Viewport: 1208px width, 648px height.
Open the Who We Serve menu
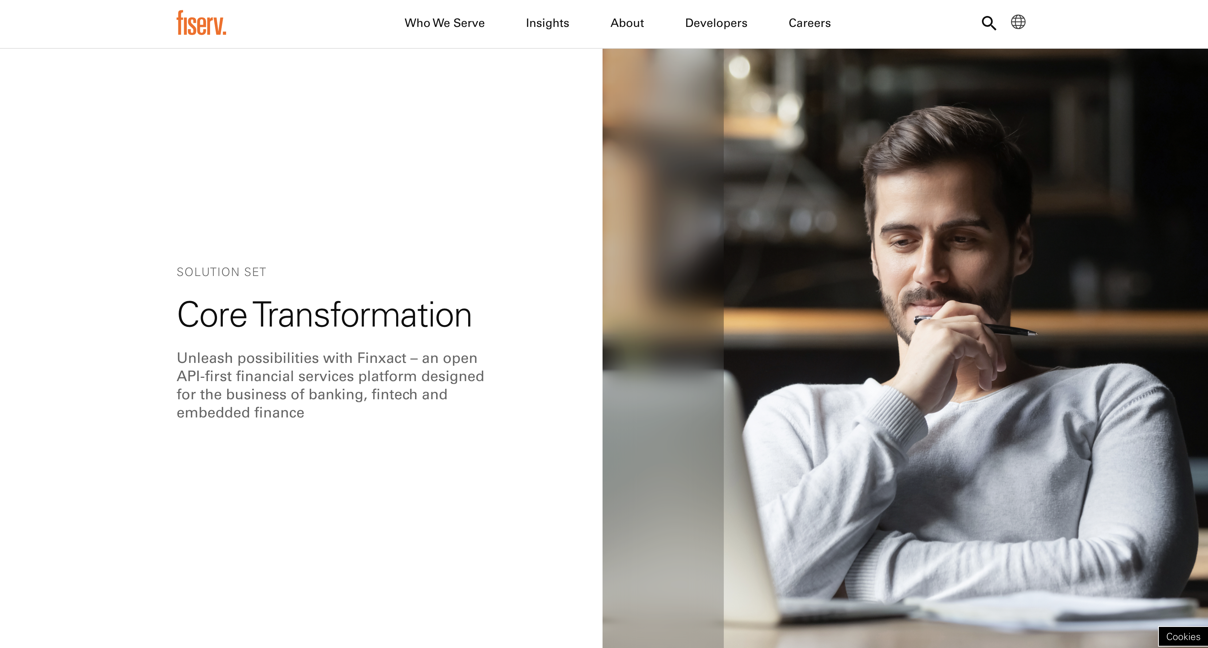coord(445,23)
